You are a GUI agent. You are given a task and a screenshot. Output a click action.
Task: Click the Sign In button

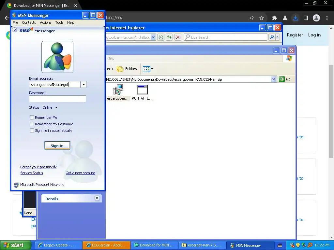click(x=57, y=146)
